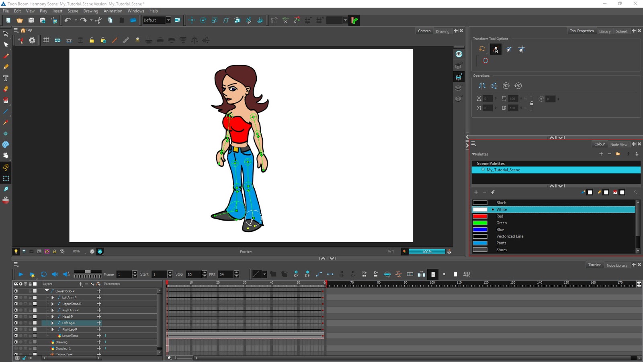Click the Add Keyframe KF icon
This screenshot has width=643, height=362.
296,274
